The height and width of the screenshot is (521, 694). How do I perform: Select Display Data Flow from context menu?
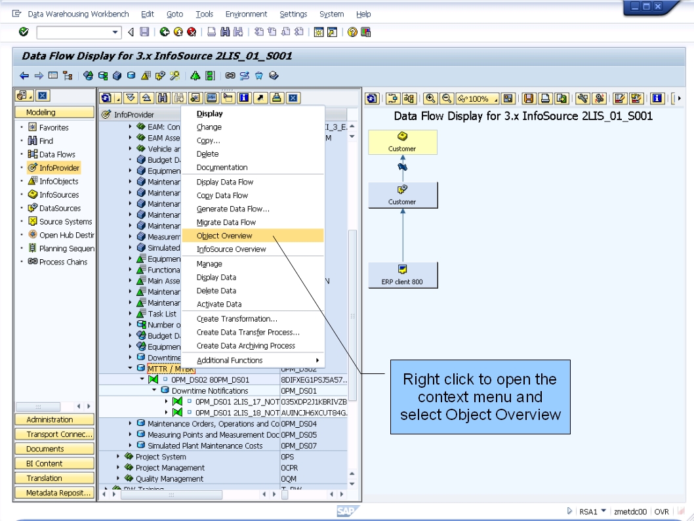253,182
